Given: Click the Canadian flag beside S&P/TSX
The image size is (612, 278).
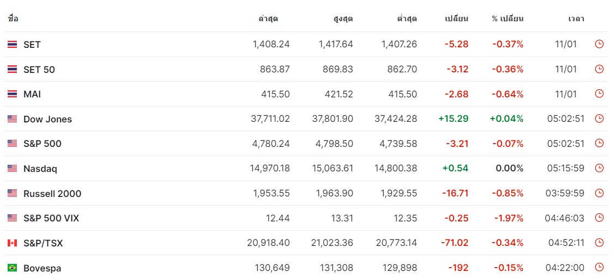Looking at the screenshot, I should click(x=12, y=243).
